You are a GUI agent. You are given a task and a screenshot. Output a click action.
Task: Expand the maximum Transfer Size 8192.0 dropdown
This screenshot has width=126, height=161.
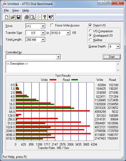click(68, 33)
